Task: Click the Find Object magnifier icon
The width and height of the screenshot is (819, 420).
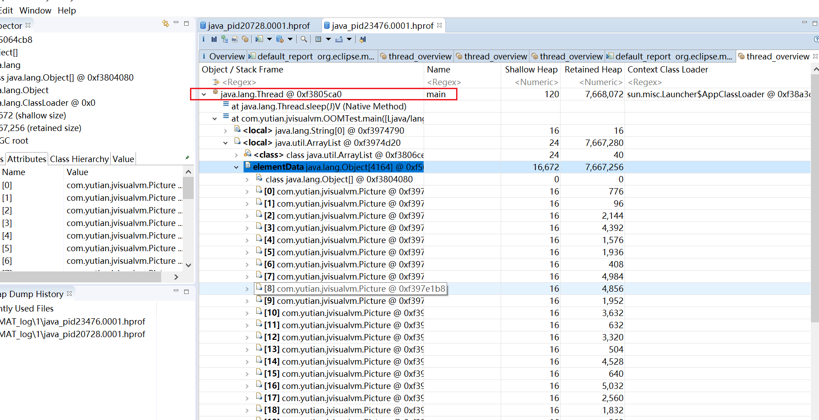Action: [x=304, y=40]
